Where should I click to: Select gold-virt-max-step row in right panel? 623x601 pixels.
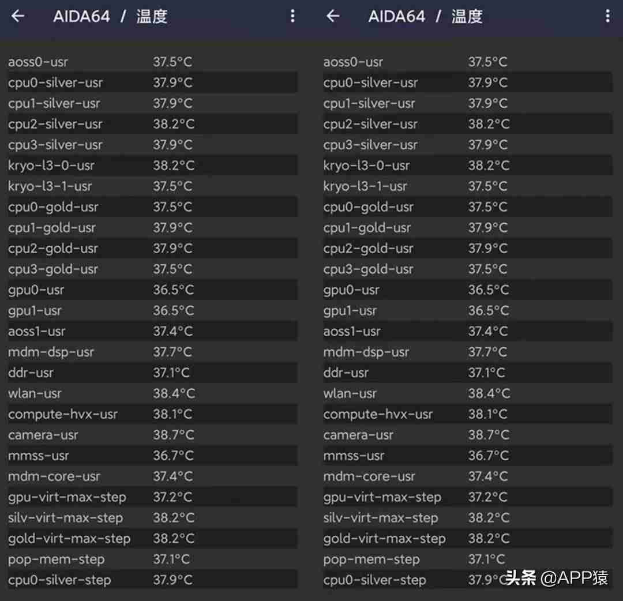click(x=467, y=538)
